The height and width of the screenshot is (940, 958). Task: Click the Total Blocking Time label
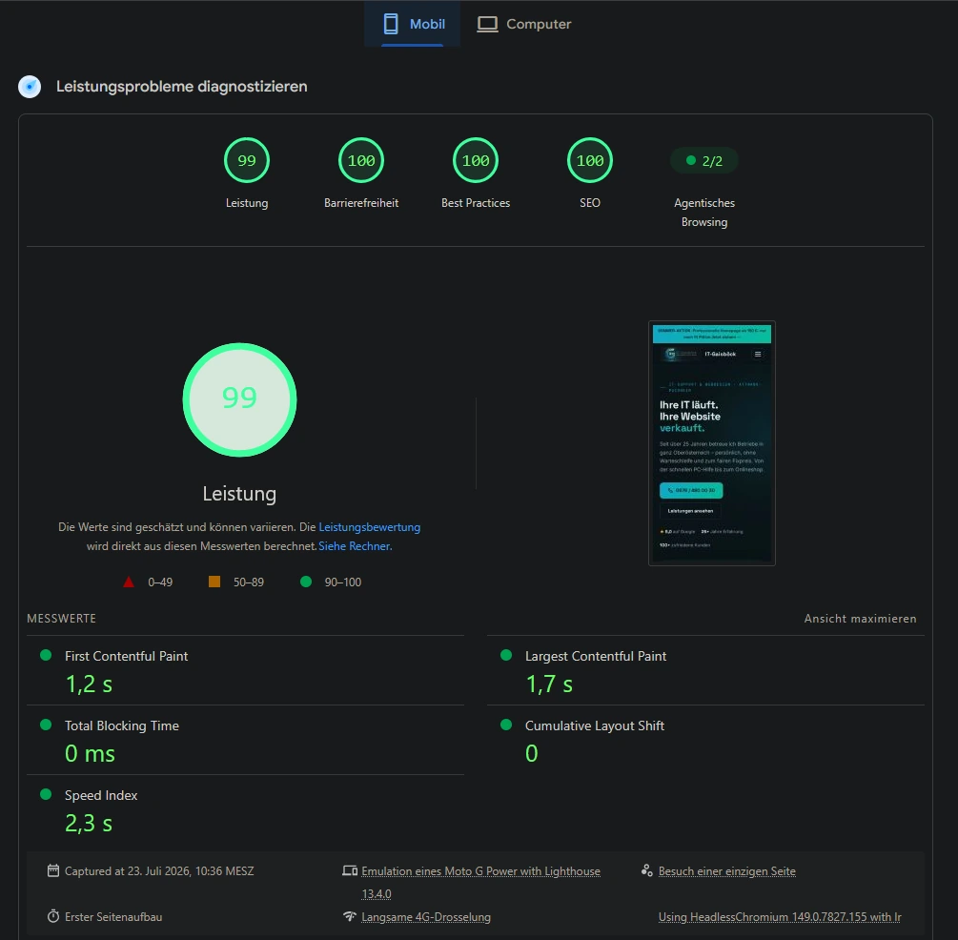tap(122, 725)
